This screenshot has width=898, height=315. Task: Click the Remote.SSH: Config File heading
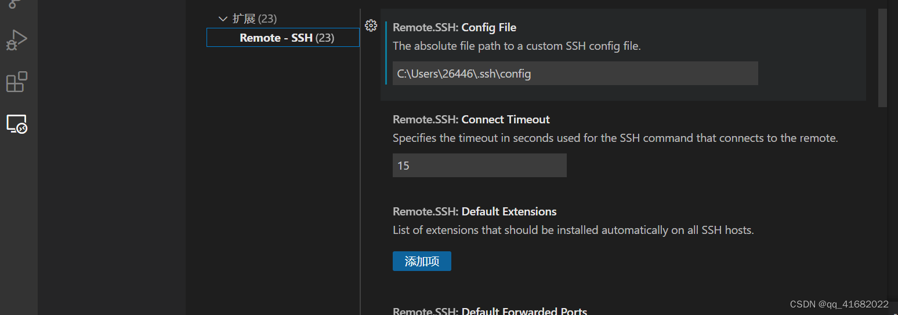[x=454, y=27]
